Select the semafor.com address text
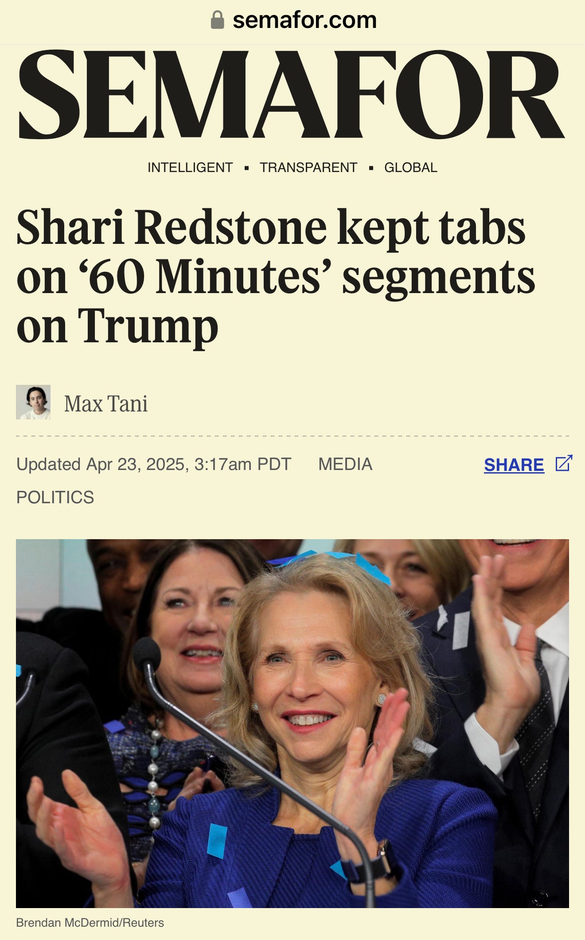 (x=304, y=20)
